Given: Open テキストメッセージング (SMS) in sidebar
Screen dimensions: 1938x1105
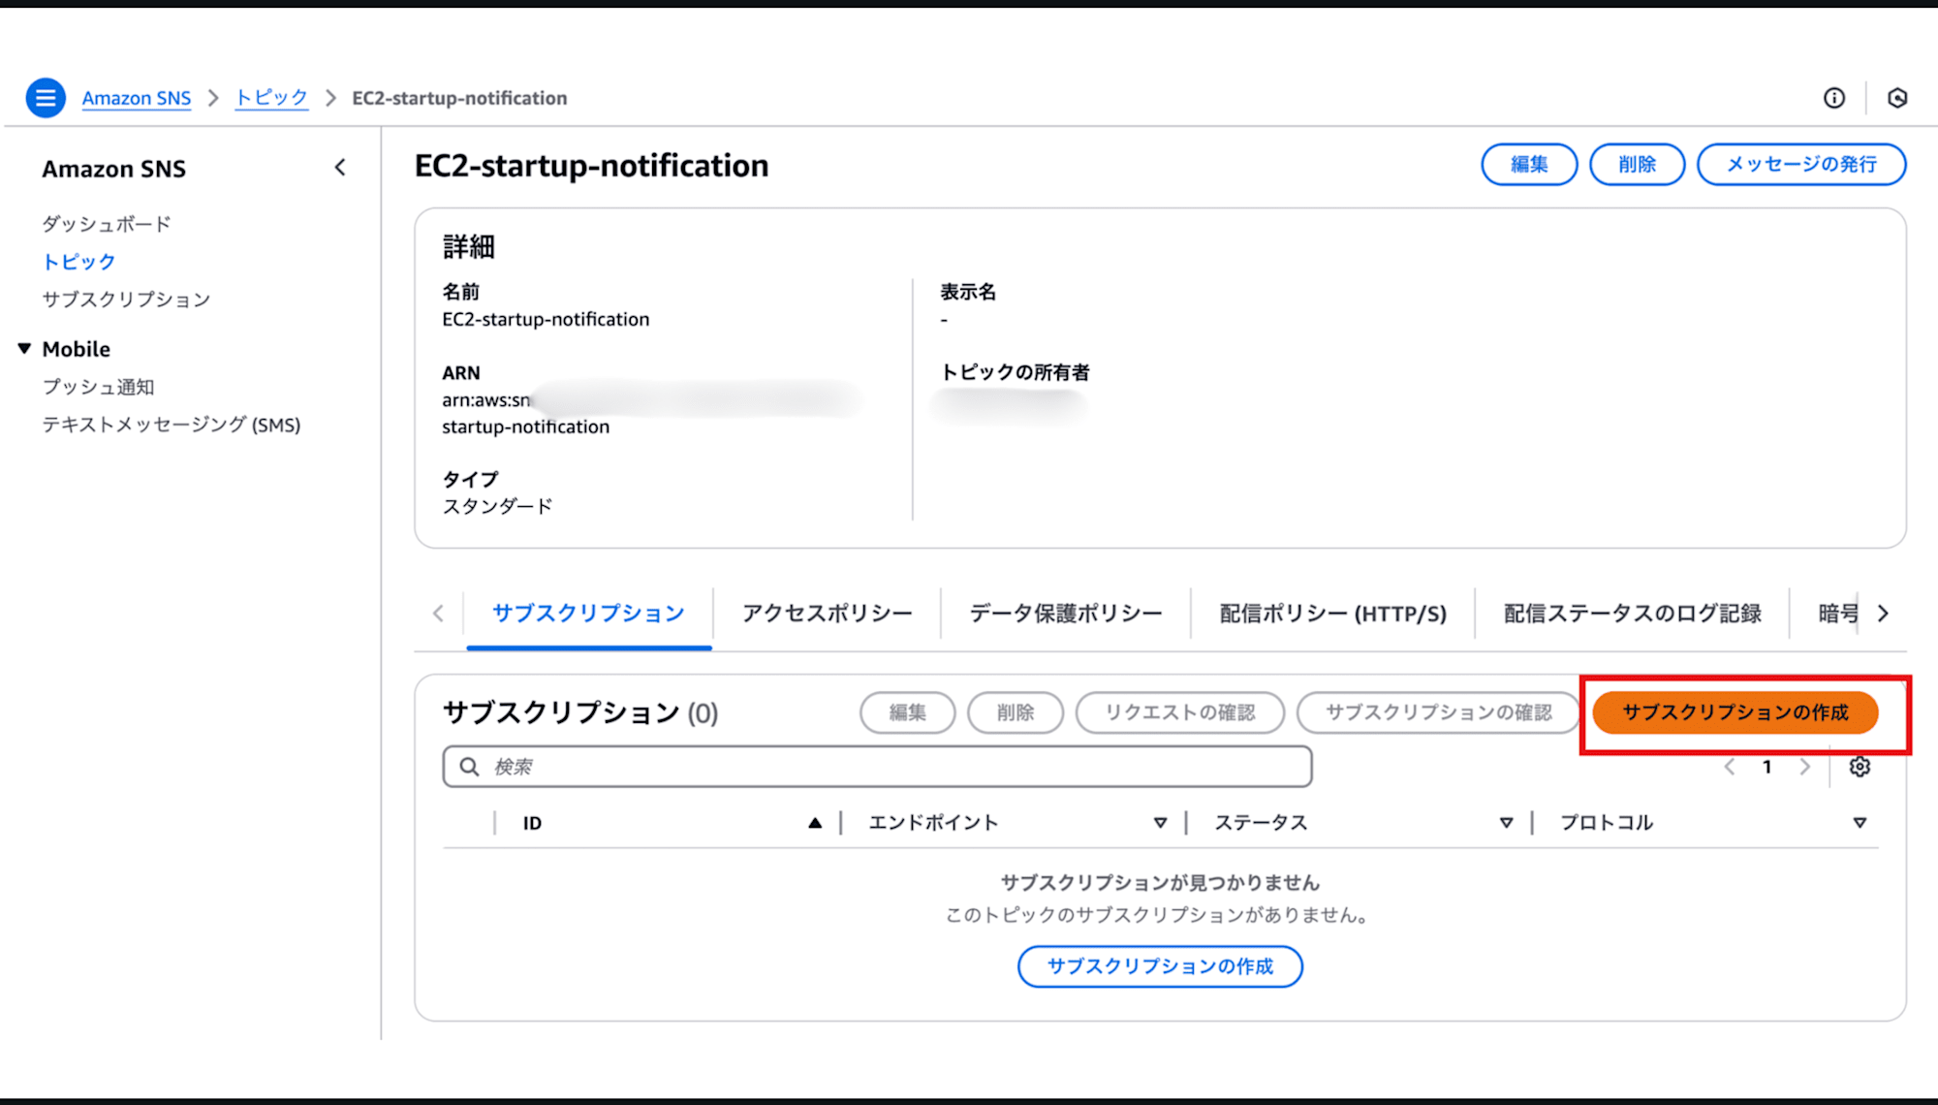Looking at the screenshot, I should (172, 425).
